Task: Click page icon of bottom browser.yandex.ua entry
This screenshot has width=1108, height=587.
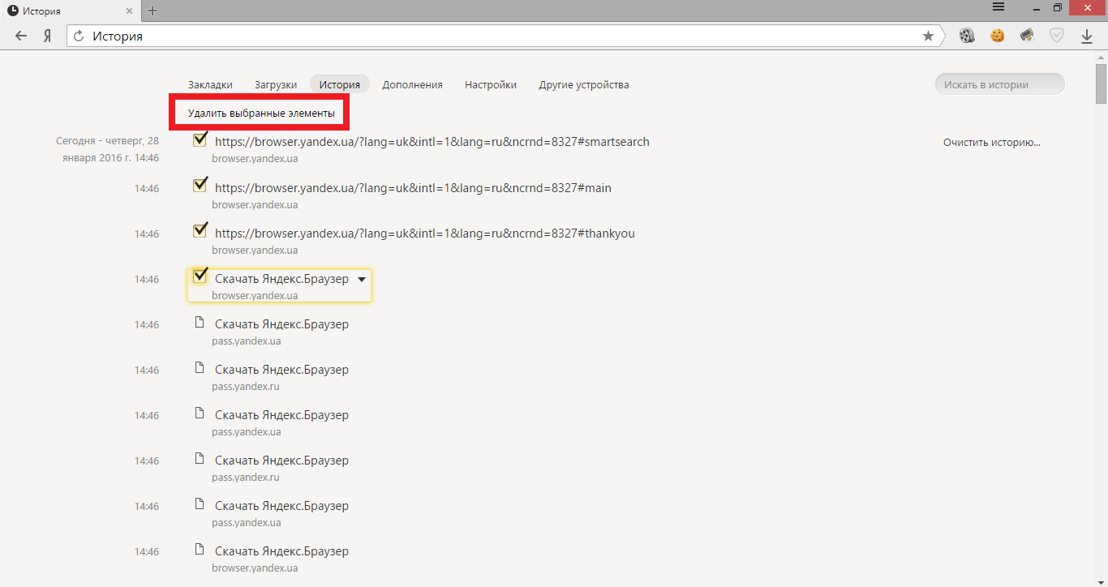Action: click(200, 550)
